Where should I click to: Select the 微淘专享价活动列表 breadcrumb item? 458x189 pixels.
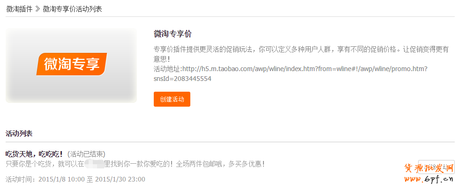[x=72, y=9]
